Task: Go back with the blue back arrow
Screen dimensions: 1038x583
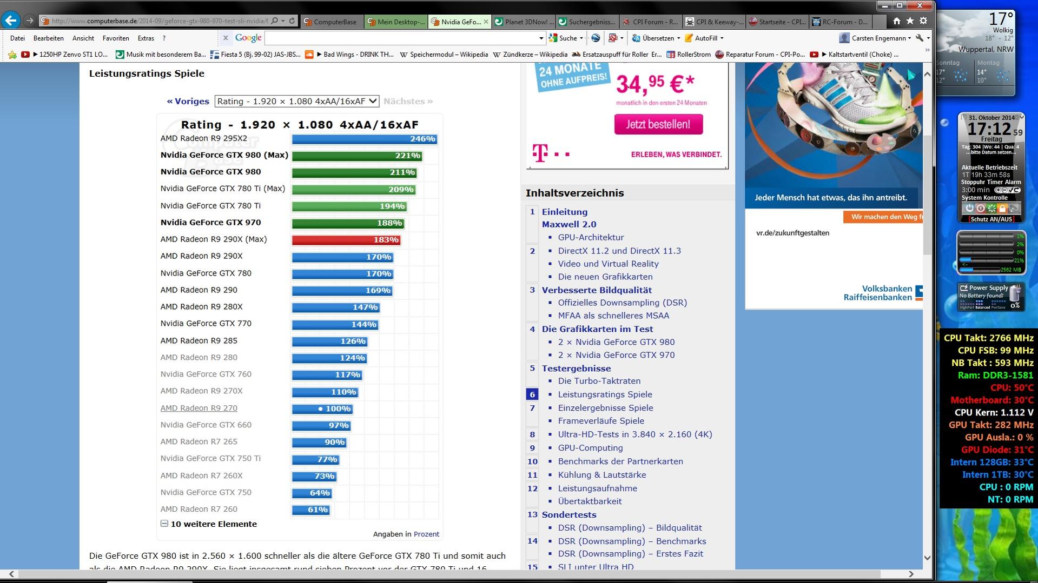Action: point(11,21)
